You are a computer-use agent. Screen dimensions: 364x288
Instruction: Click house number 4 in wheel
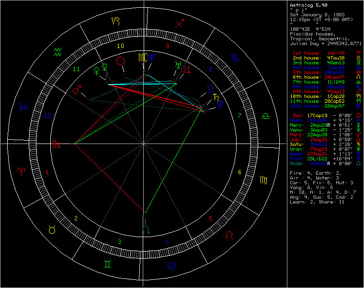click(166, 241)
